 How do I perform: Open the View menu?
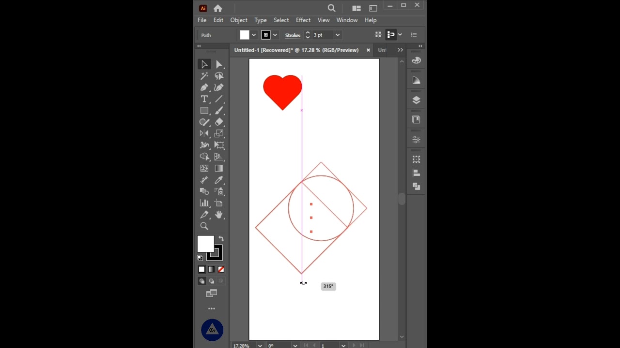tap(324, 20)
